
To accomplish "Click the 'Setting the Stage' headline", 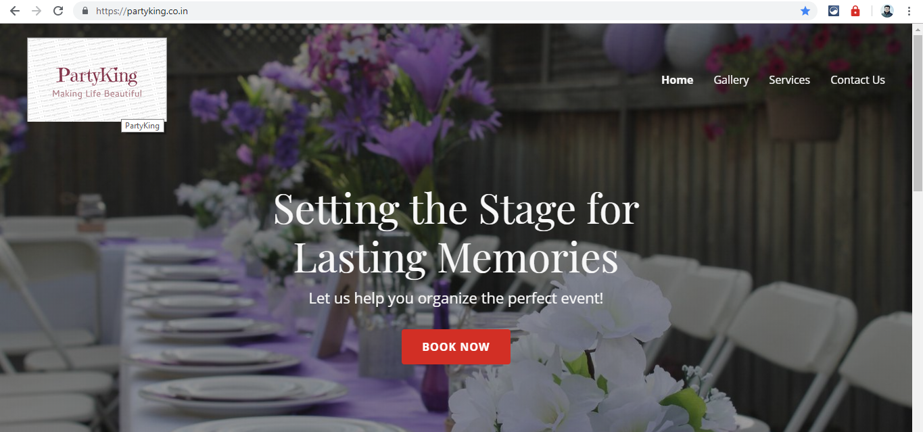I will point(456,233).
